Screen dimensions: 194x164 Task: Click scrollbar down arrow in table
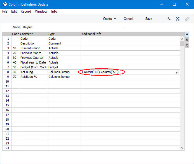(182, 148)
